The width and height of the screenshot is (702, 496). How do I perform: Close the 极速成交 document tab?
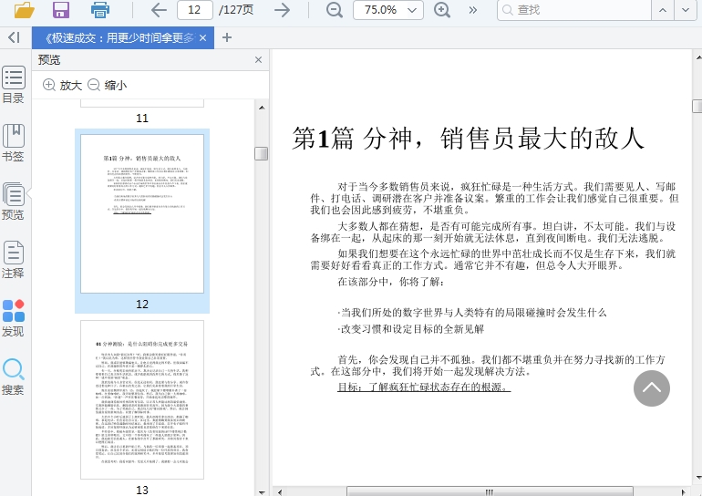[202, 38]
